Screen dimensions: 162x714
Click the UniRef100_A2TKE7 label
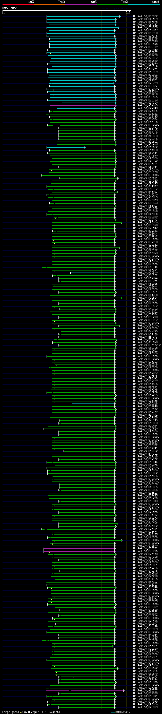(145, 58)
